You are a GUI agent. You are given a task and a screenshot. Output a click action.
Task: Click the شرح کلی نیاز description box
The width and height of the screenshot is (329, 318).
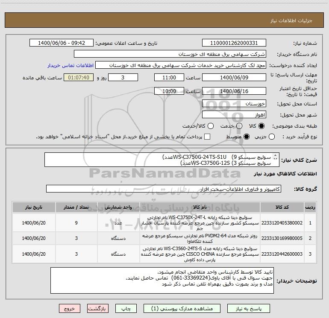[162, 160]
